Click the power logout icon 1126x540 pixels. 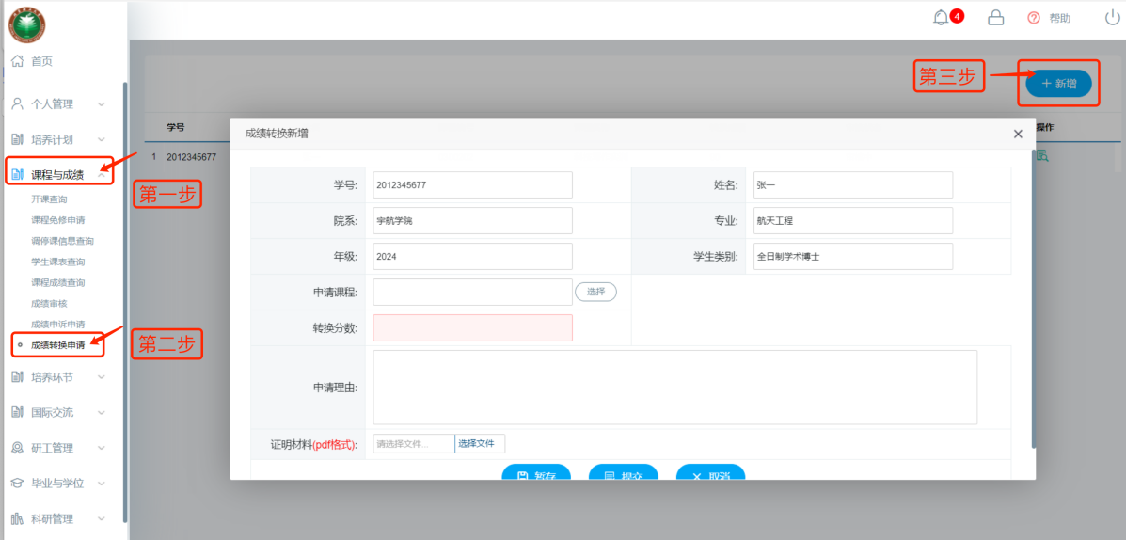[x=1112, y=18]
